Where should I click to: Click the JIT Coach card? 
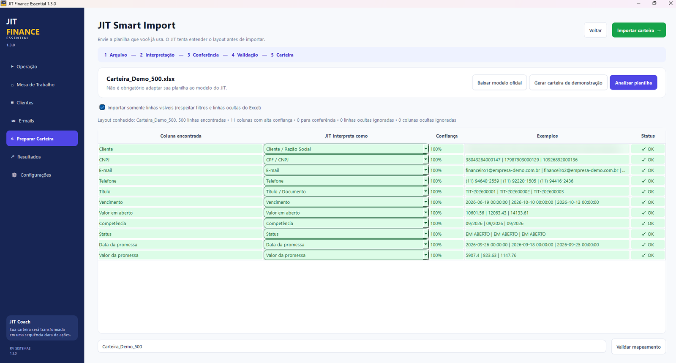point(42,328)
